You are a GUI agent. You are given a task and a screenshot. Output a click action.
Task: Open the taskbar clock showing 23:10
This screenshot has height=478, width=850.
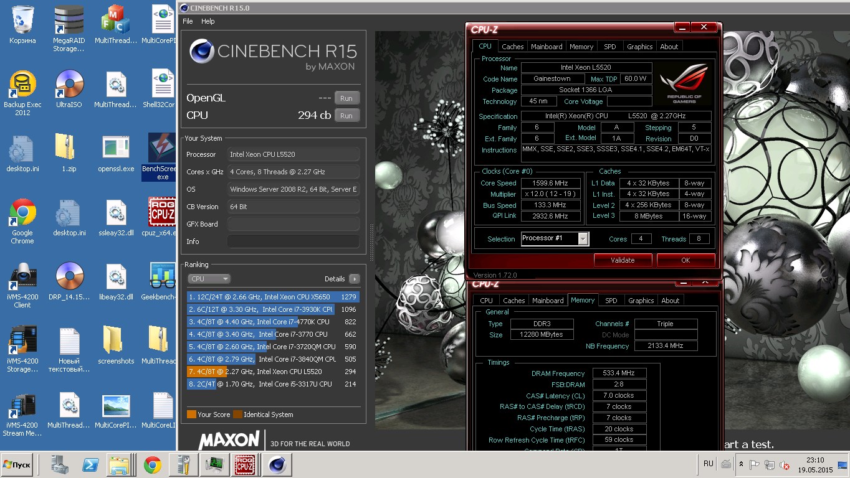point(815,464)
